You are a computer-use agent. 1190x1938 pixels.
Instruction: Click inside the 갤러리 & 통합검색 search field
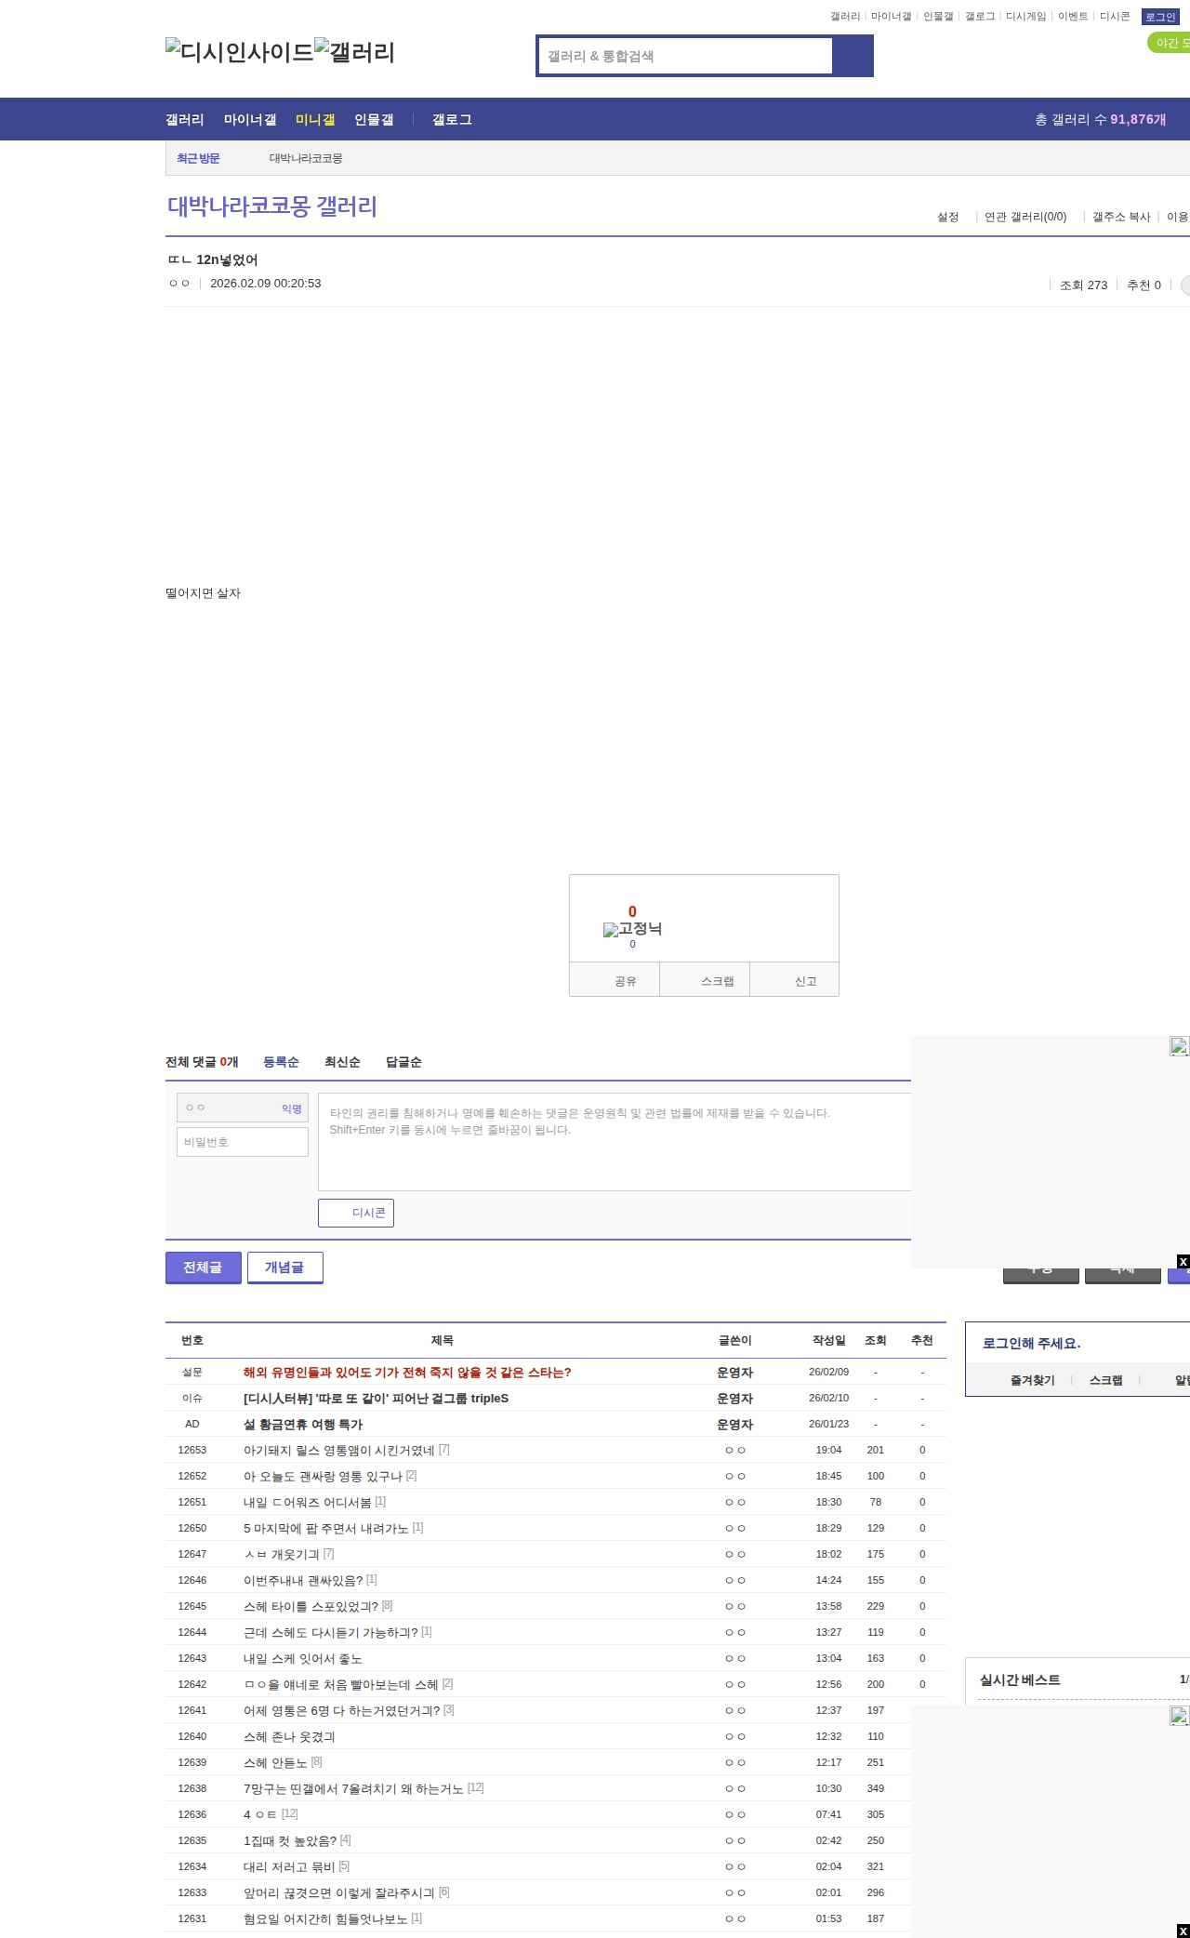685,56
